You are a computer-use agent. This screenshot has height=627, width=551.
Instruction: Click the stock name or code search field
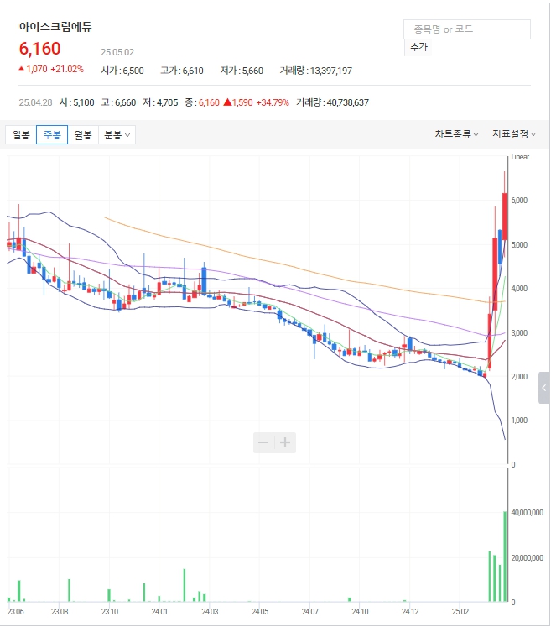click(x=466, y=29)
